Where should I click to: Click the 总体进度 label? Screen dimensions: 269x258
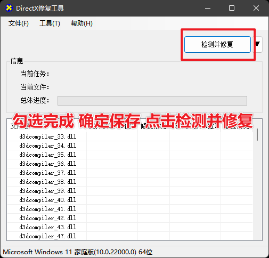[x=35, y=100]
